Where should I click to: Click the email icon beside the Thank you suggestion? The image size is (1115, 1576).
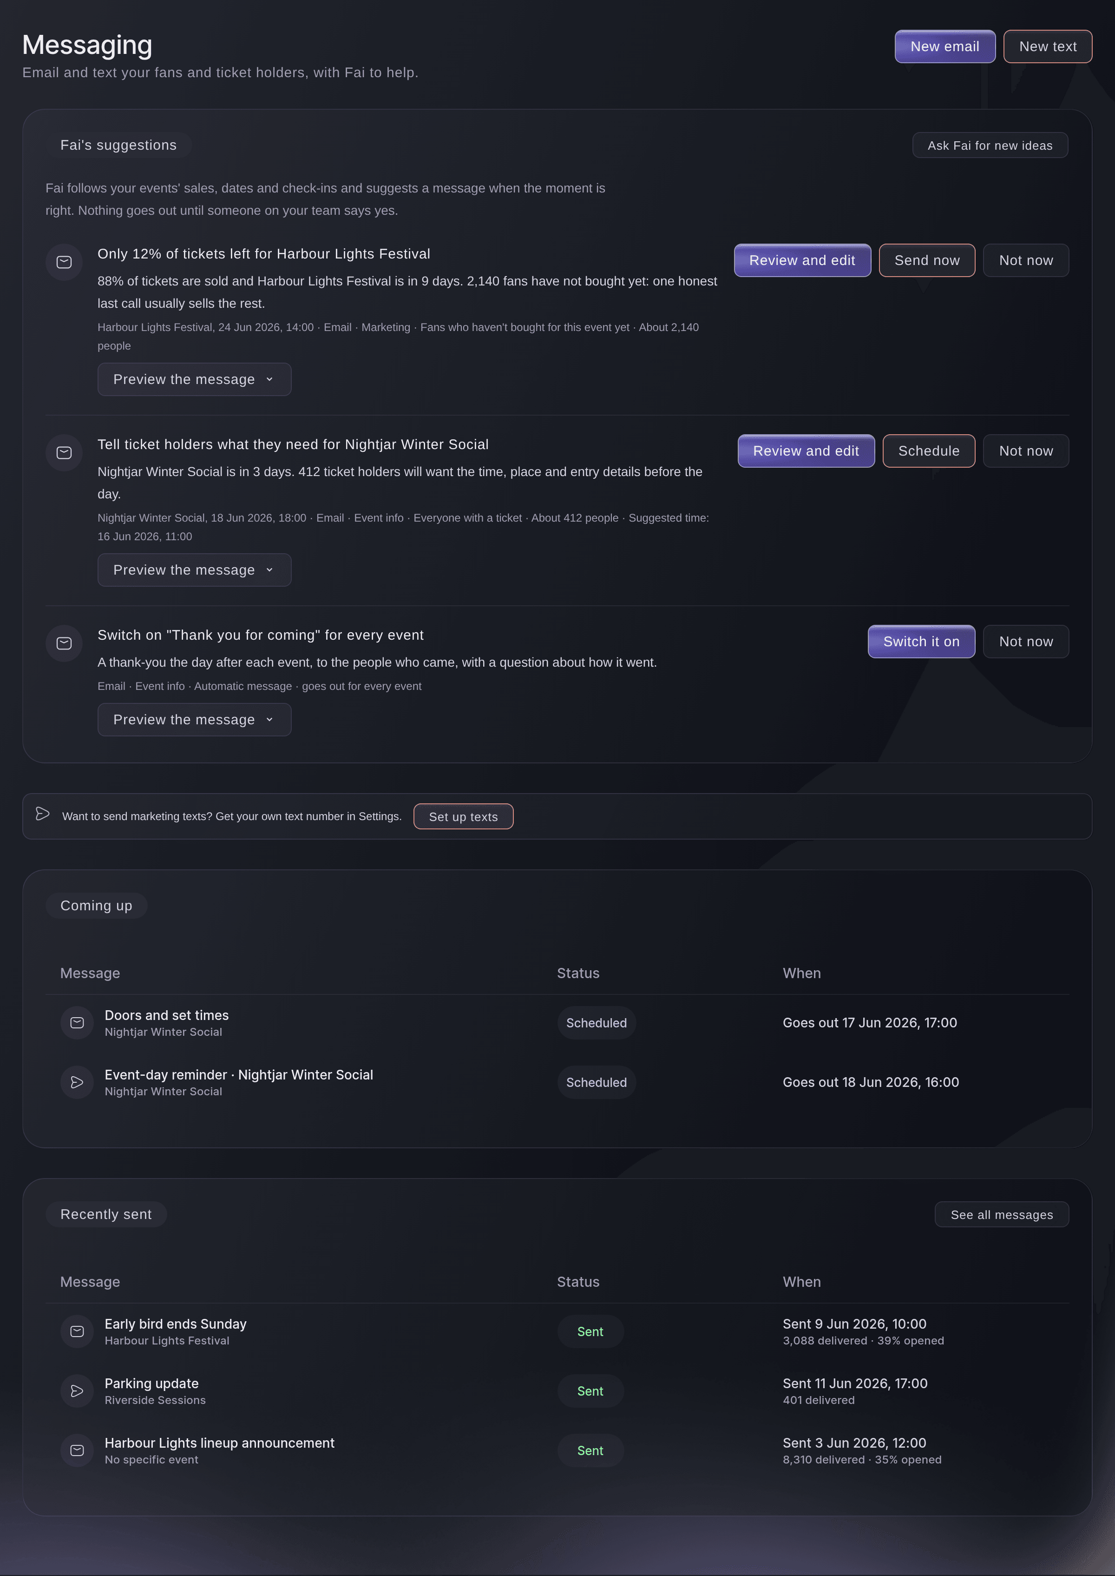coord(64,643)
